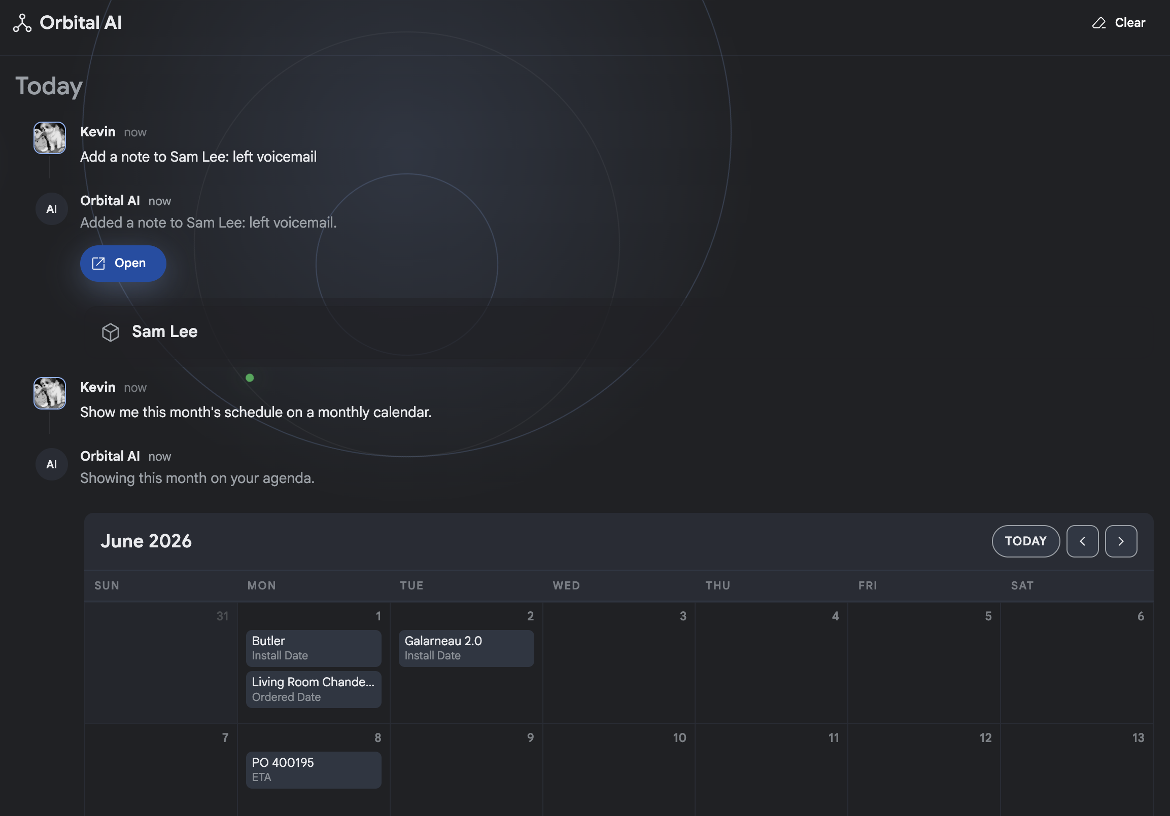Click the WED column header
Image resolution: width=1170 pixels, height=816 pixels.
point(566,585)
